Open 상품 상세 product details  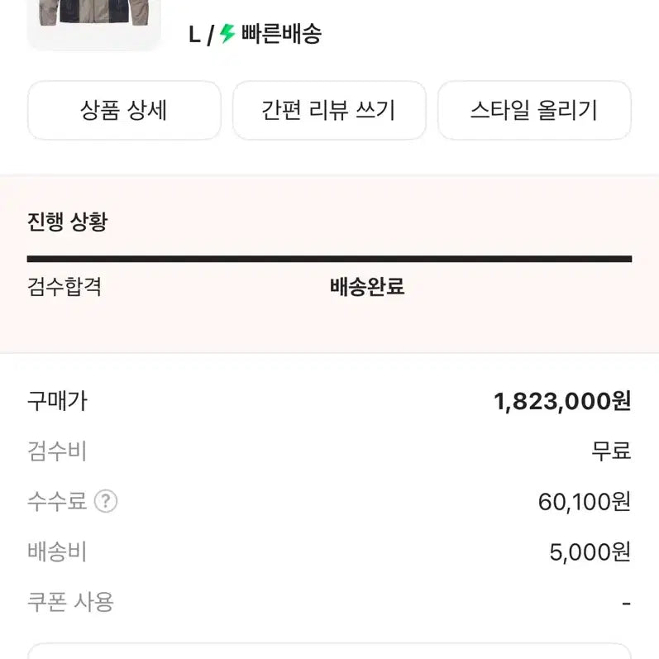point(124,111)
